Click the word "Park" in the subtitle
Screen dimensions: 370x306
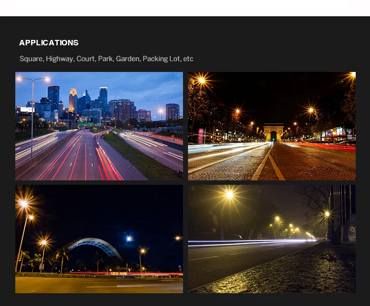click(x=106, y=59)
